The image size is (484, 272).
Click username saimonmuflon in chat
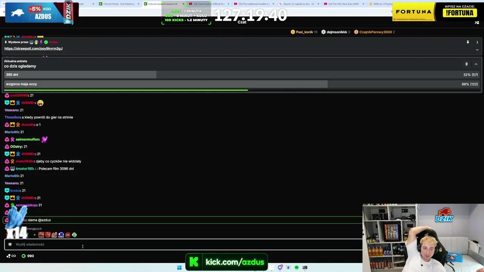28,139
